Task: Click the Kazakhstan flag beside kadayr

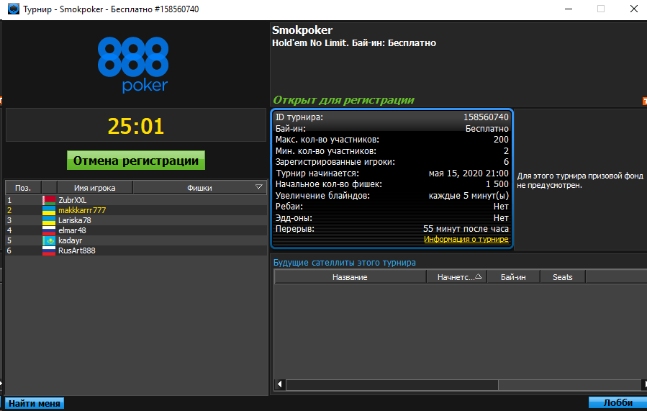Action: (49, 240)
